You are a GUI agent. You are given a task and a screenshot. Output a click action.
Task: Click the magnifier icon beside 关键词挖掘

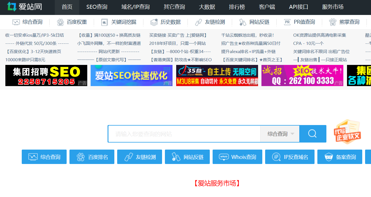(x=104, y=22)
